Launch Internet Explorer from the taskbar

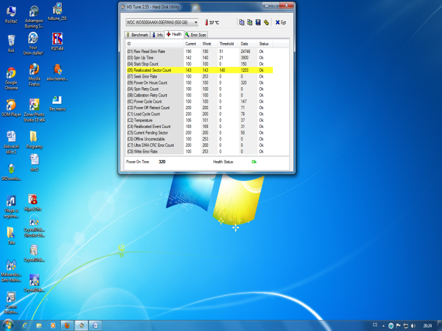25,325
